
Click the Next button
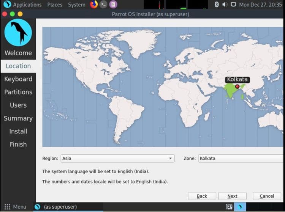[x=232, y=196]
